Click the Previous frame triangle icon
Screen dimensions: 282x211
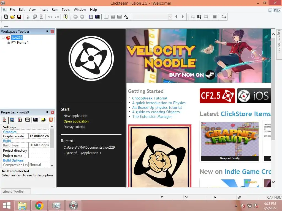(176, 17)
